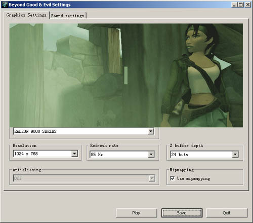Screen dimensions: 253x223
Task: Close the Beyond Good & Evil Settings window
Action: click(248, 5)
